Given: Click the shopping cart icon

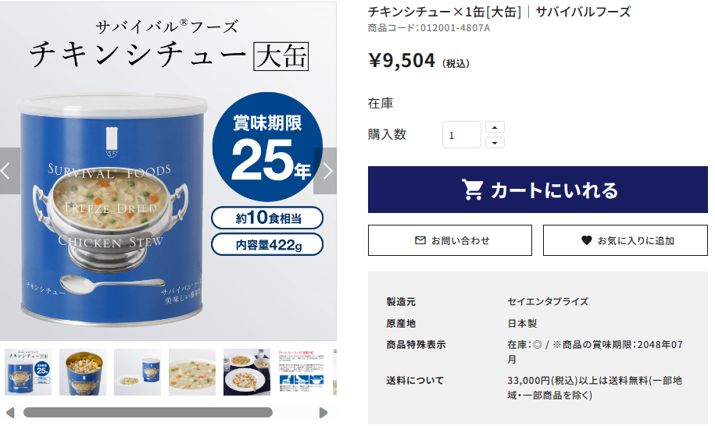Looking at the screenshot, I should pyautogui.click(x=473, y=190).
